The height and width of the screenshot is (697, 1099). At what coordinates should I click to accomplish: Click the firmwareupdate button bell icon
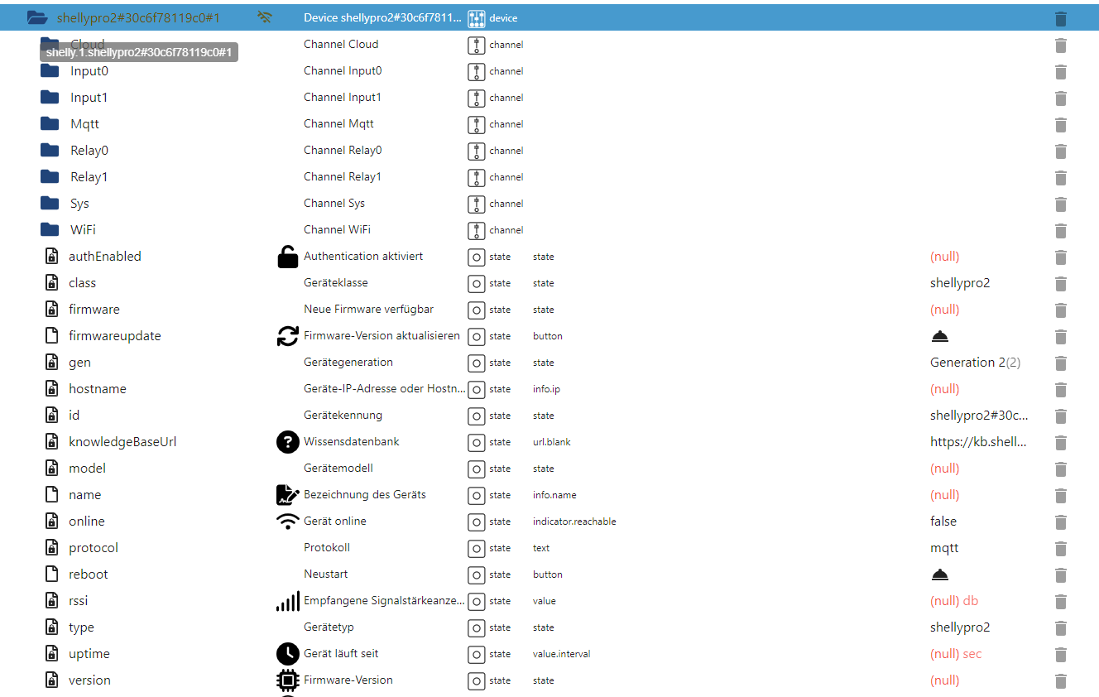[939, 336]
